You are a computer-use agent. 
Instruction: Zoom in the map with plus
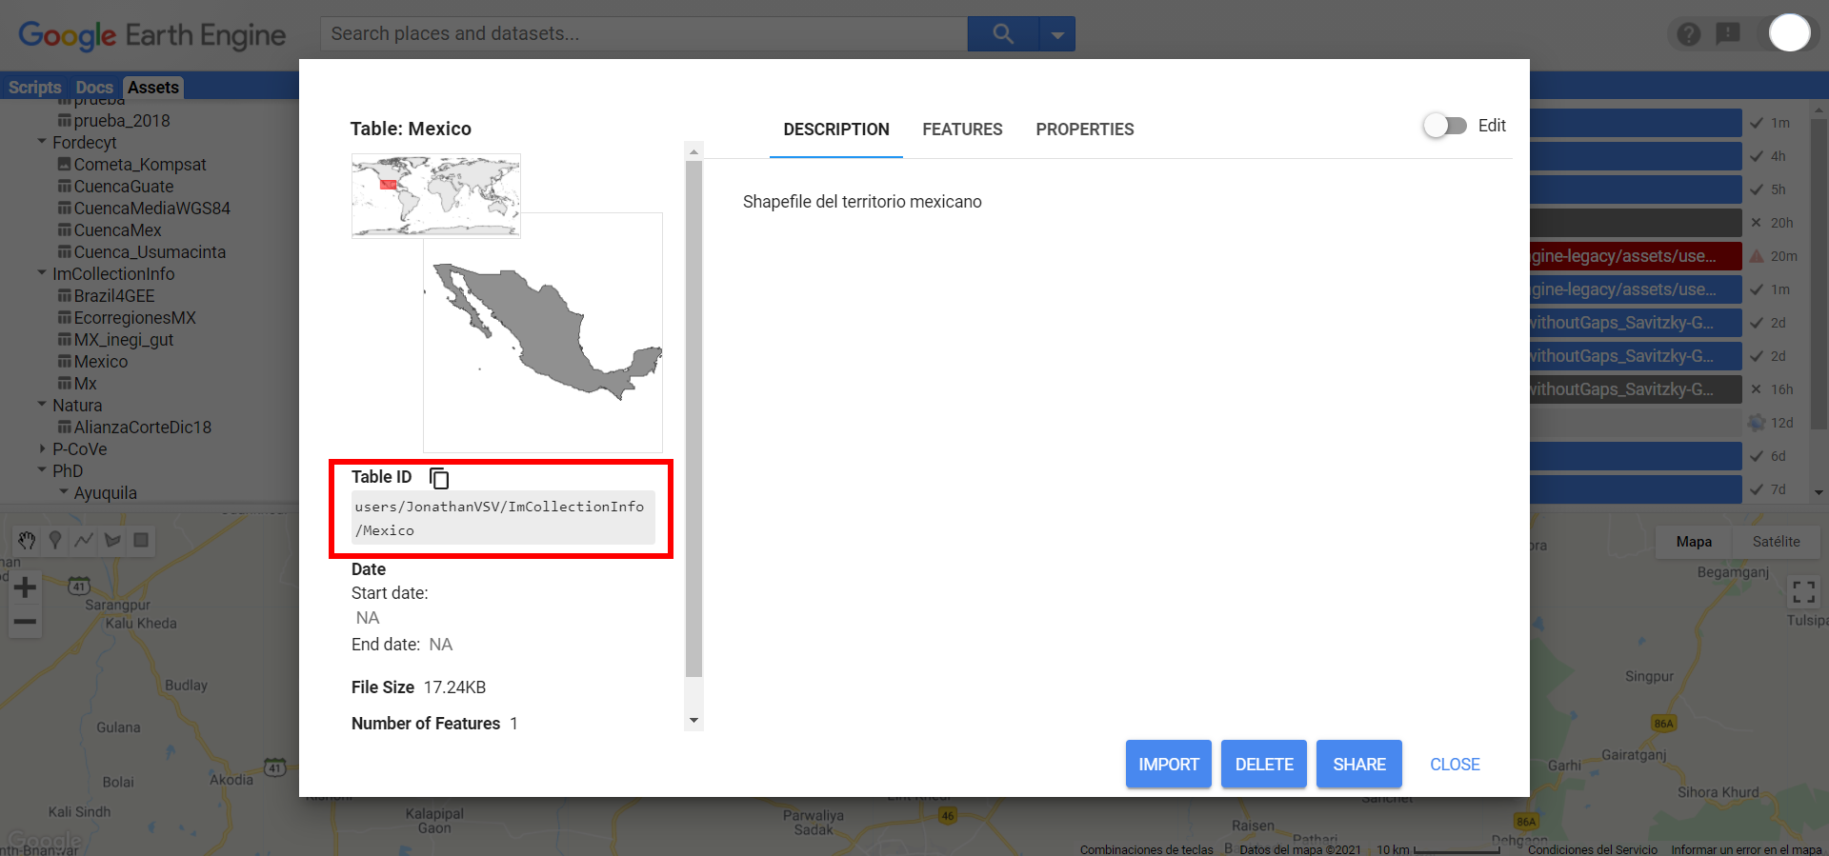click(26, 587)
